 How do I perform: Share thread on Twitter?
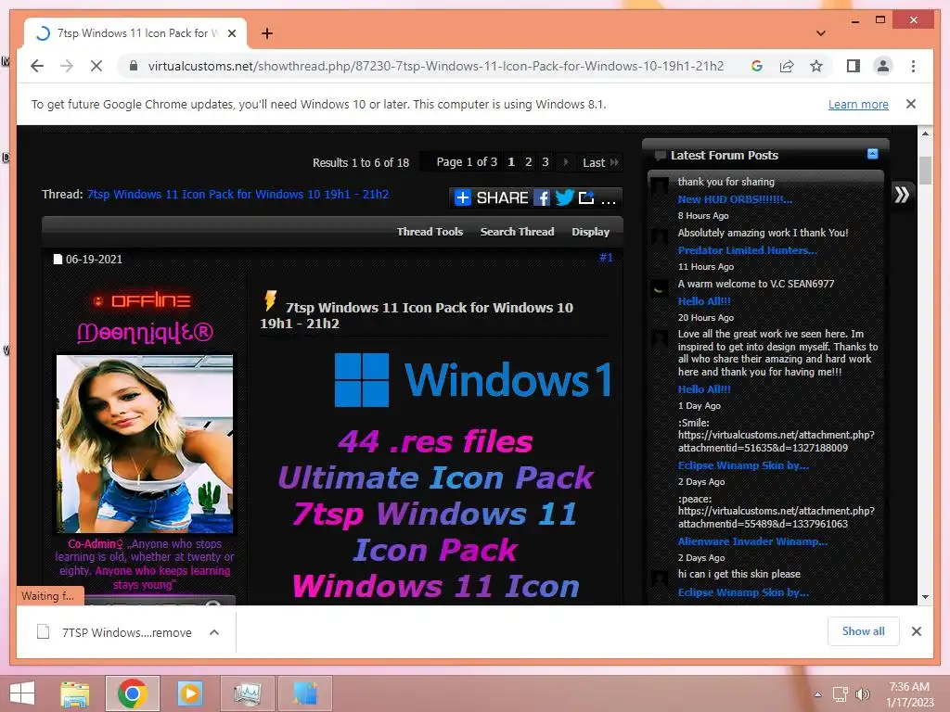coord(564,197)
